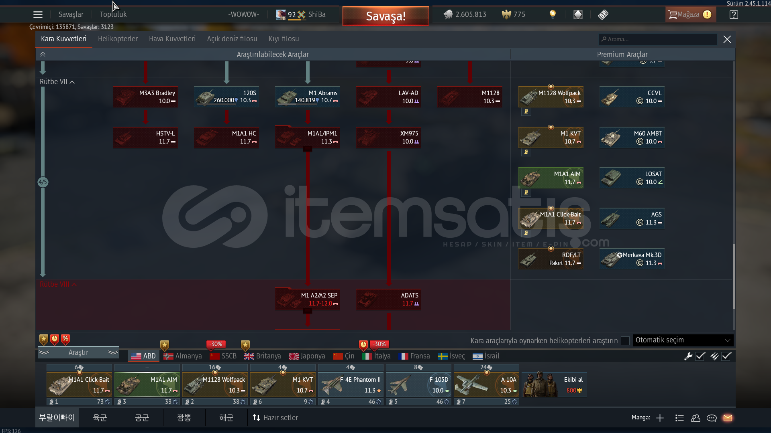Image resolution: width=771 pixels, height=433 pixels.
Task: Open the contacts list icon
Action: point(679,418)
